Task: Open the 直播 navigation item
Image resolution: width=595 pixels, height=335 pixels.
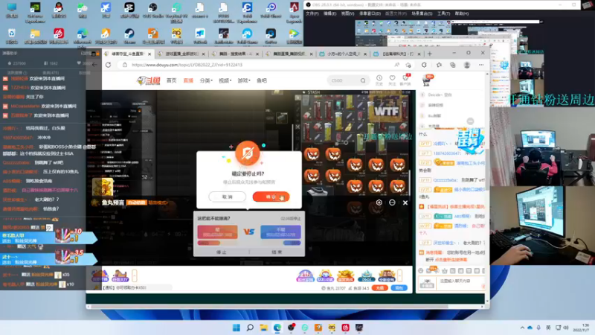Action: pos(188,80)
